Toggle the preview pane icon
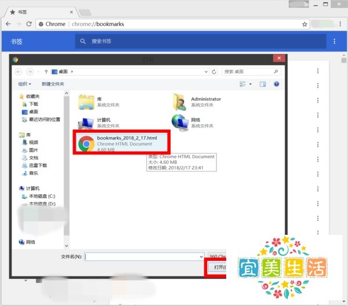Viewport: 348px width, 306px height. click(x=263, y=84)
